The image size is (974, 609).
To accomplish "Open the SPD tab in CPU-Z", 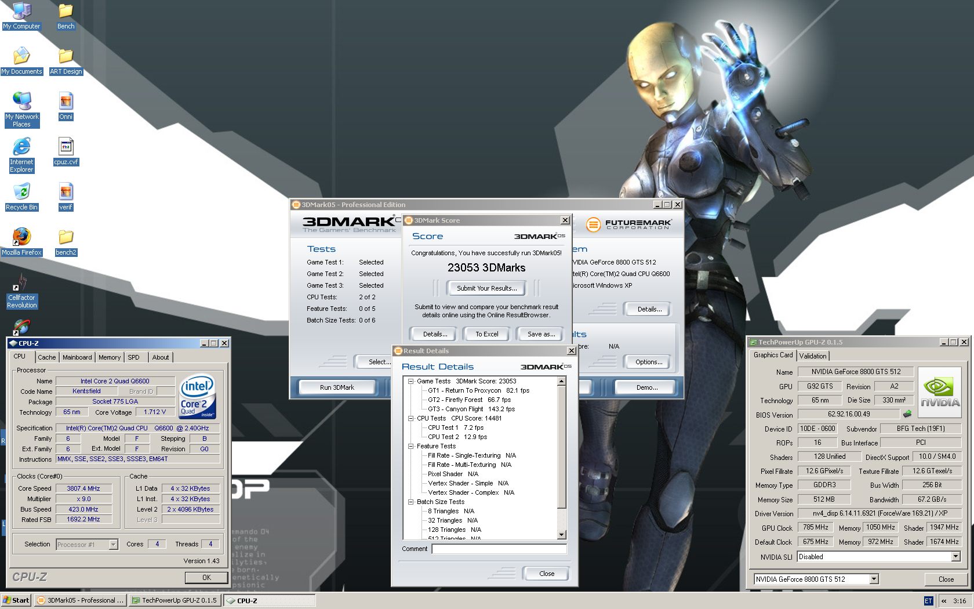I will 133,357.
